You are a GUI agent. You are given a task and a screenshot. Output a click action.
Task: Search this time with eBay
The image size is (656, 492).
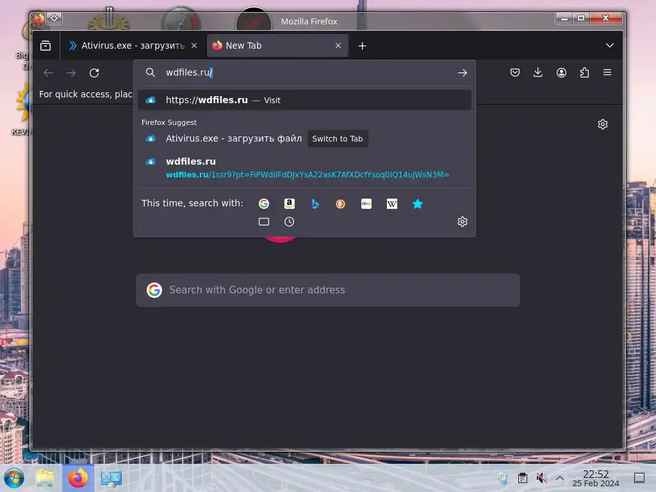366,204
